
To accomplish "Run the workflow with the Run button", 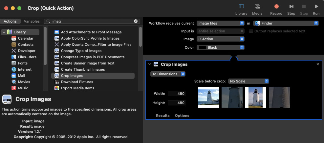I will point(316,7).
